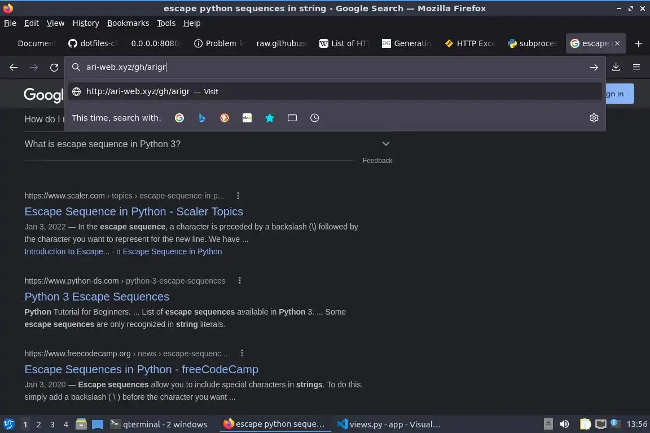Open 'Introduction to Escape...' sublink
The image size is (650, 433).
coord(67,251)
